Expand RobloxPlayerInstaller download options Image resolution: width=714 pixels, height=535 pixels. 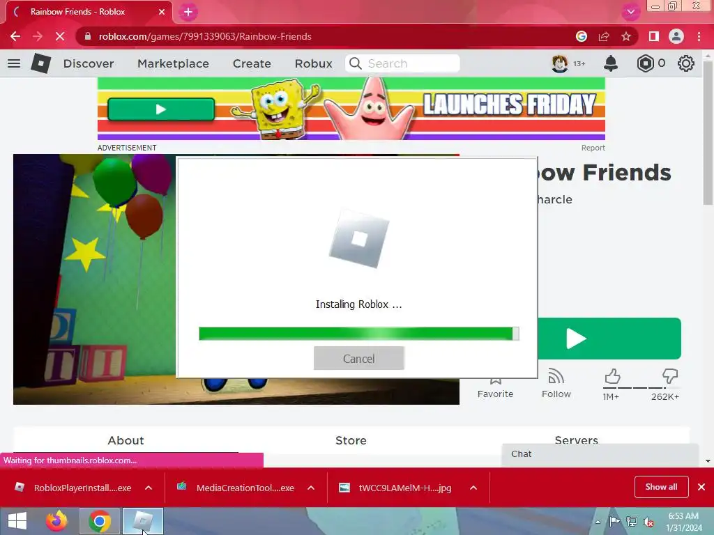149,488
